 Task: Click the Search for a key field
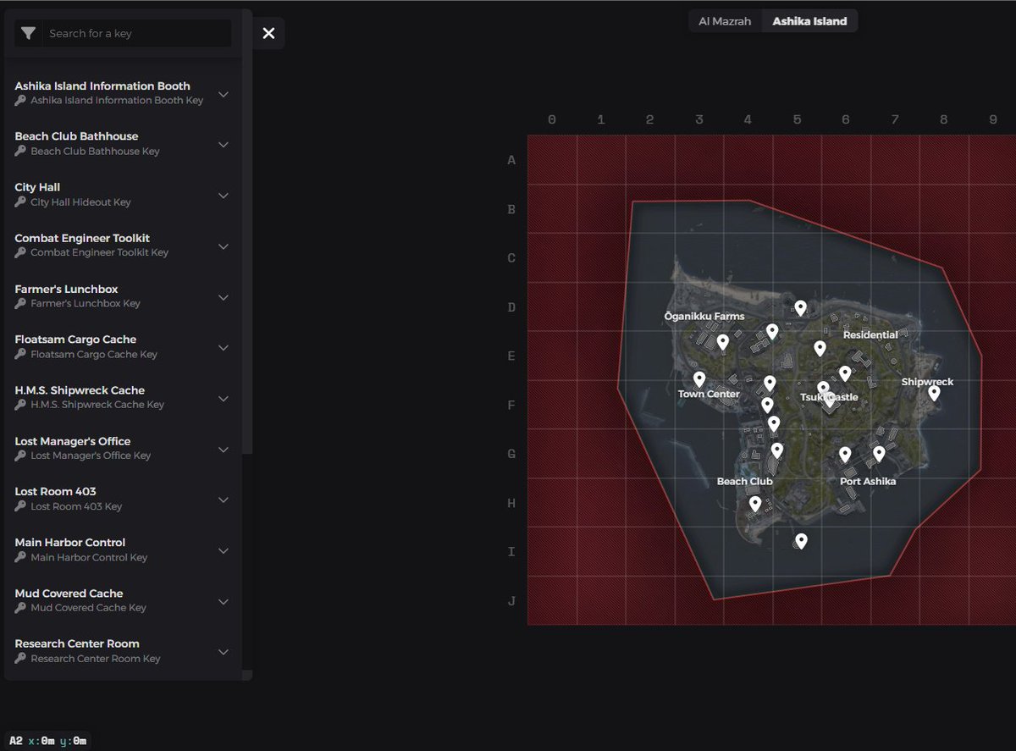click(x=136, y=34)
